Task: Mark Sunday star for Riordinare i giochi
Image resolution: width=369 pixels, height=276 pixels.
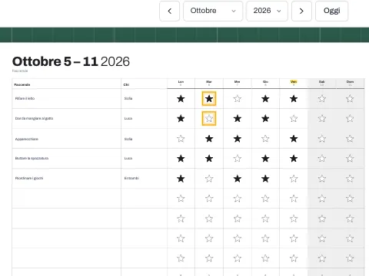Action: 350,179
